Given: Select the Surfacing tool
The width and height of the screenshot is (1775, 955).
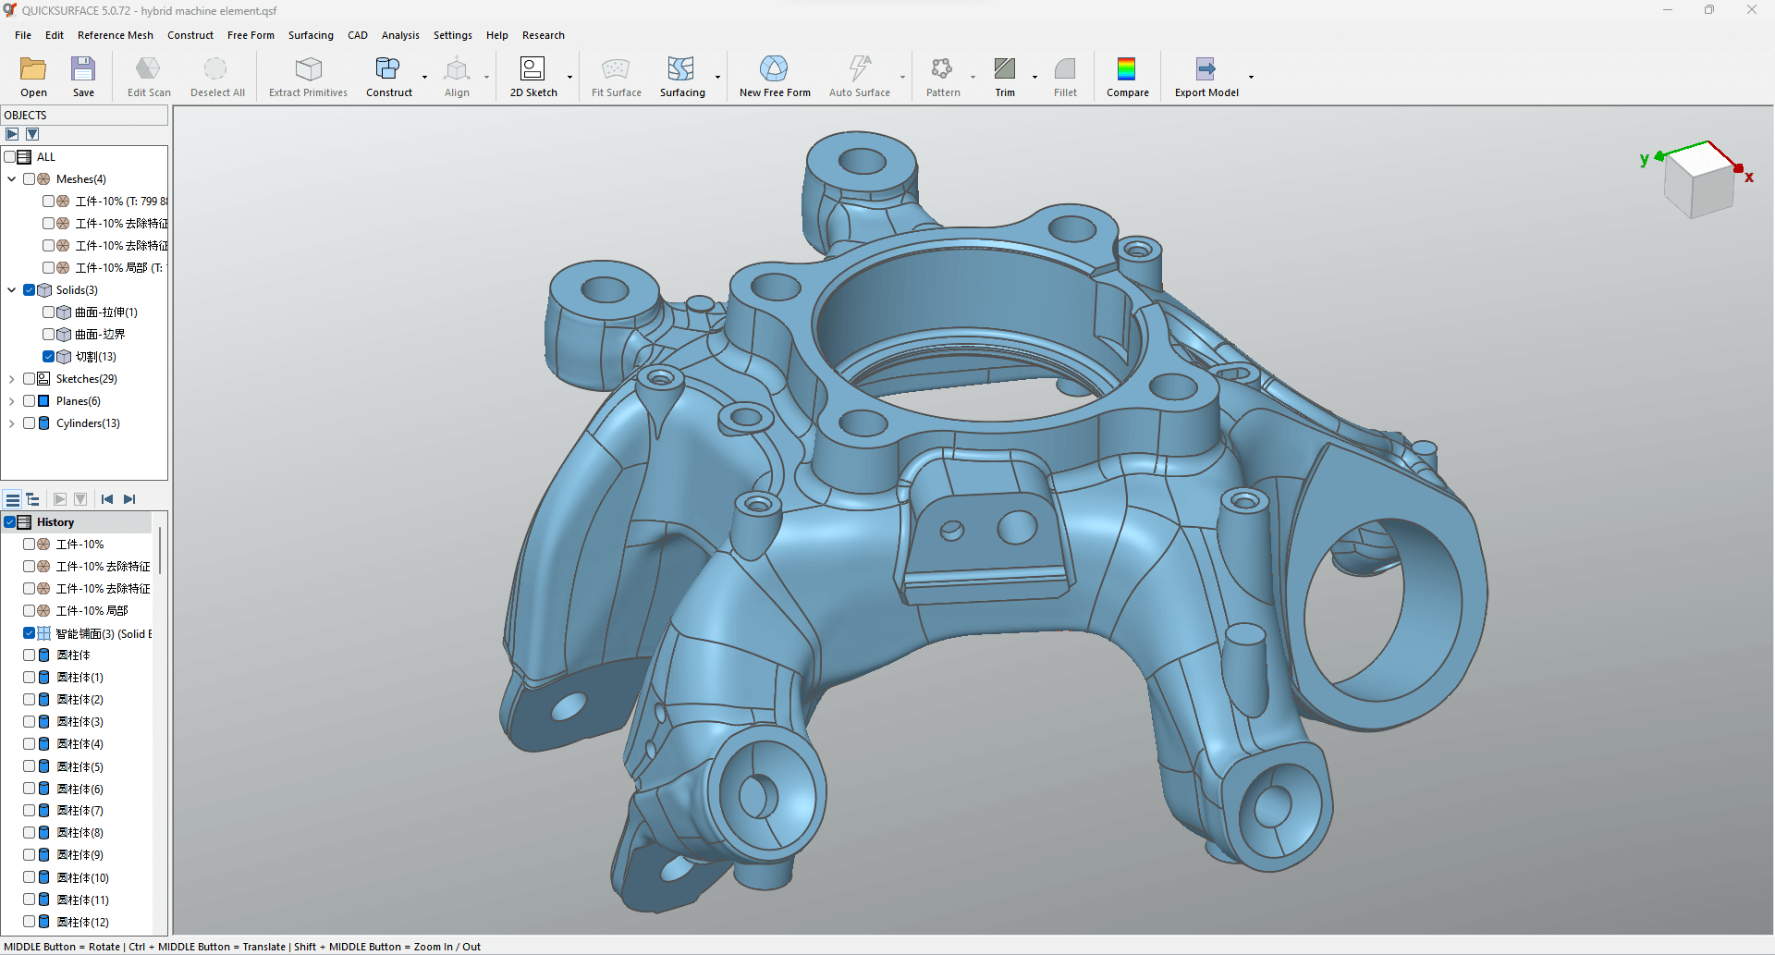Looking at the screenshot, I should [x=682, y=77].
